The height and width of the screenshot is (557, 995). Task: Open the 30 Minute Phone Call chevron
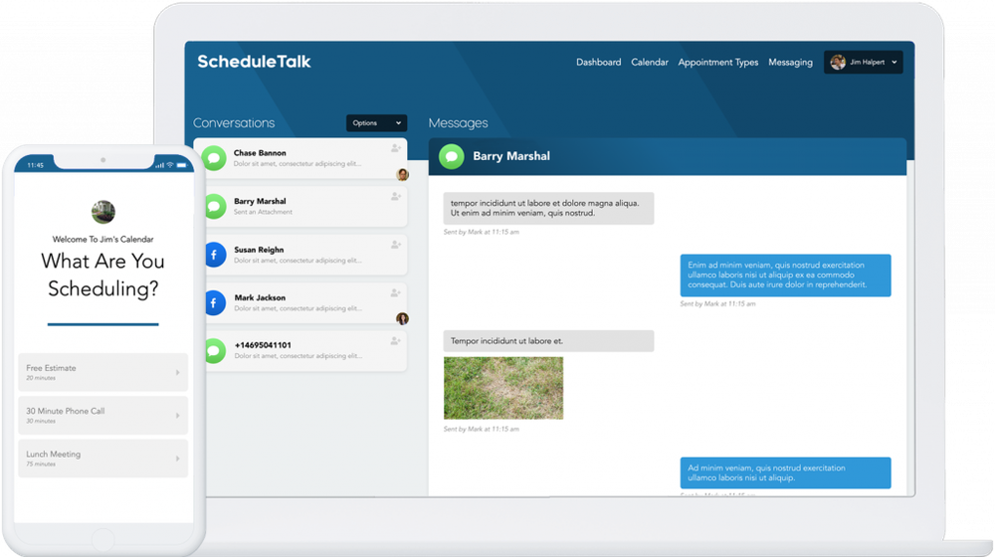178,416
